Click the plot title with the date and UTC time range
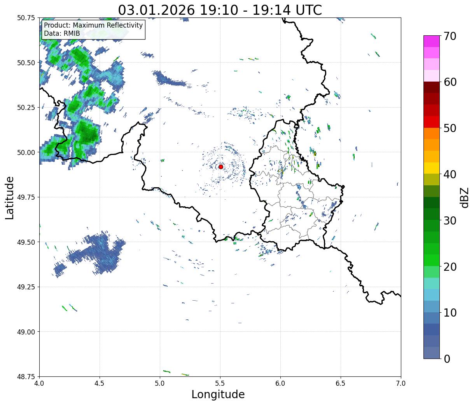This screenshot has width=474, height=404. point(220,10)
